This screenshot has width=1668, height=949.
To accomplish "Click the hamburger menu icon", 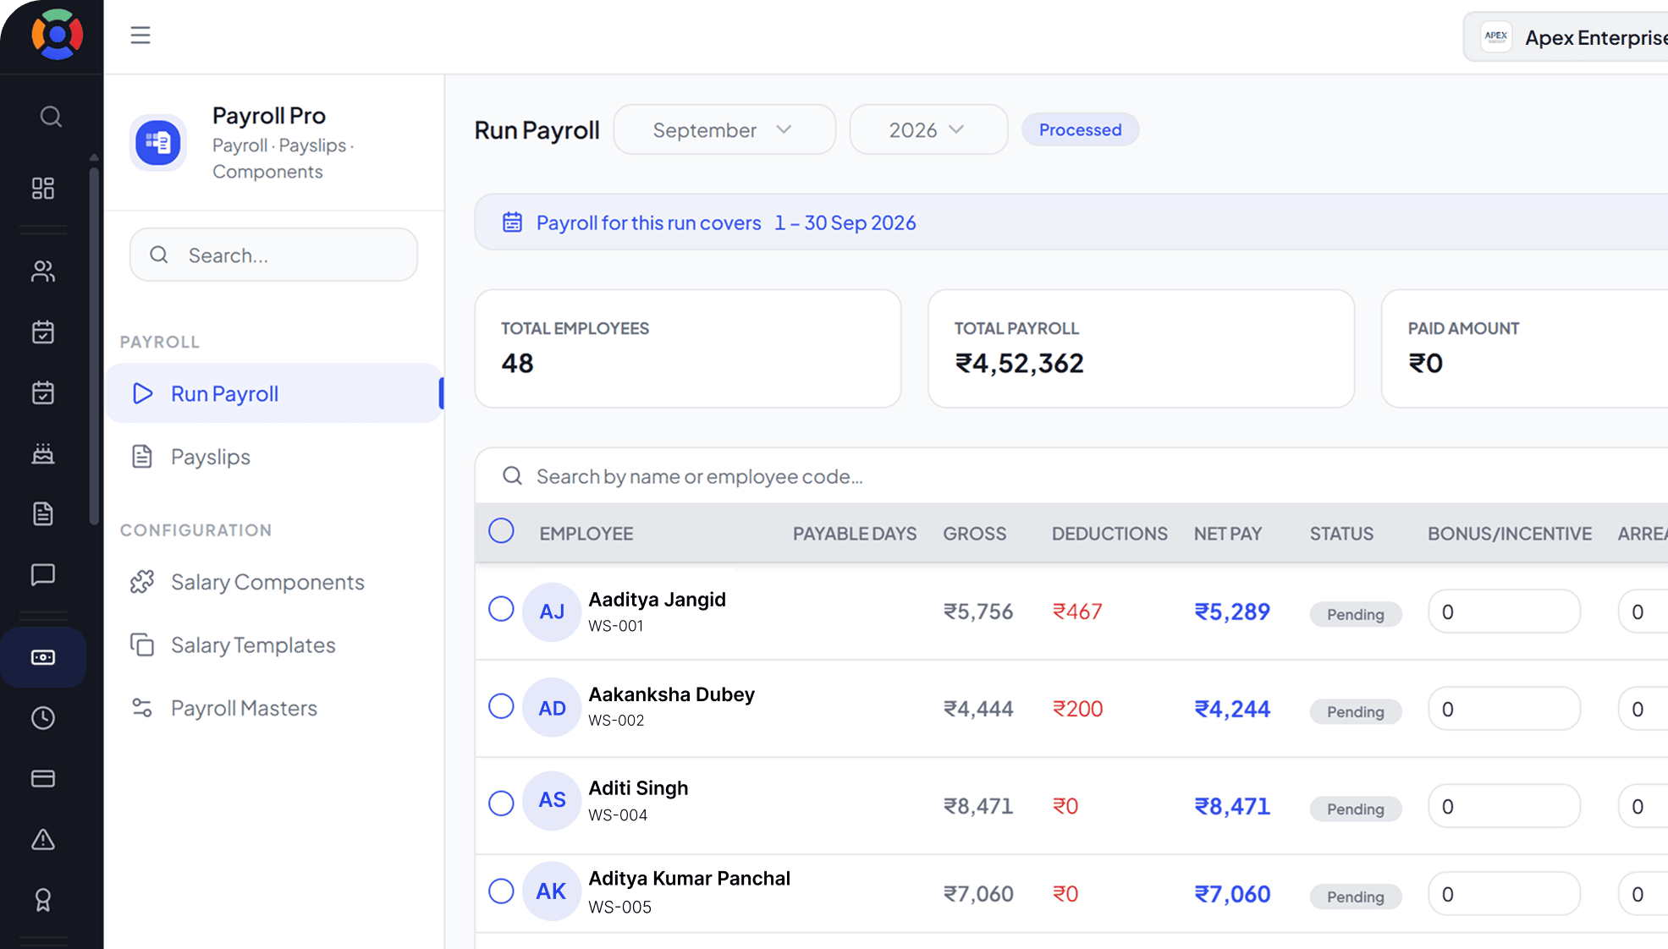I will (140, 36).
